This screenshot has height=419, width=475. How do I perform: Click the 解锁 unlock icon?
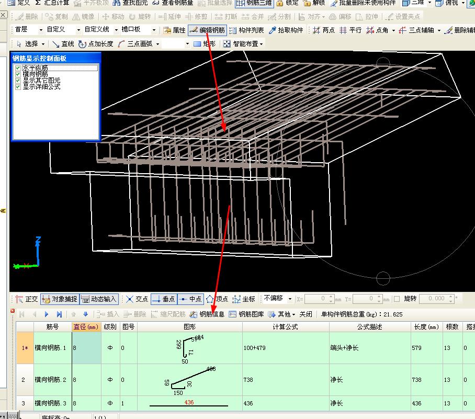pyautogui.click(x=307, y=3)
